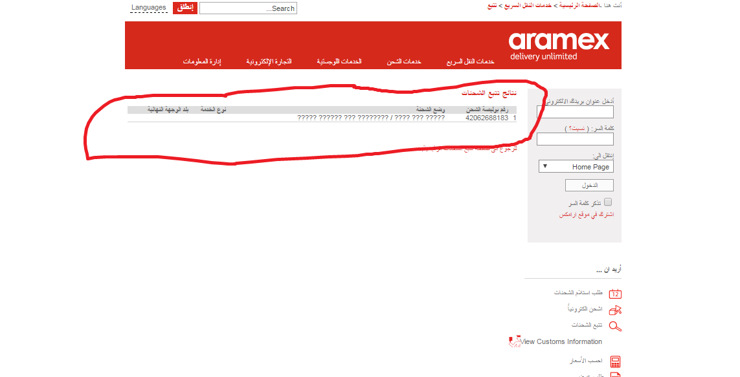The height and width of the screenshot is (377, 740).
Task: Focus the email address input field
Action: pos(576,112)
